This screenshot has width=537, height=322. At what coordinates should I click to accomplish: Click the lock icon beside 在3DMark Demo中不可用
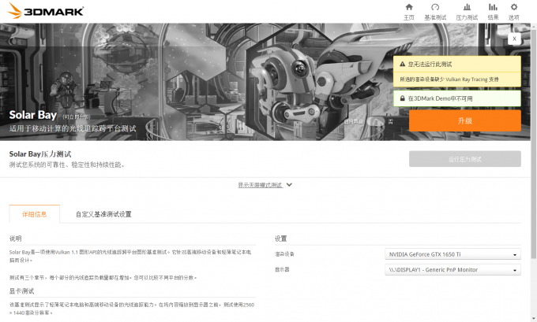click(x=403, y=98)
